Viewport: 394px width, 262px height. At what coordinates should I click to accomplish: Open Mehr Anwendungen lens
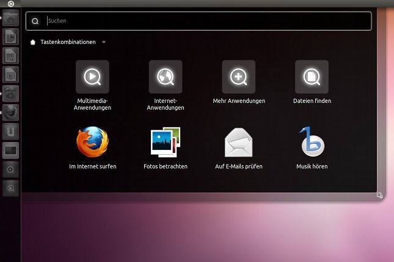pos(239,77)
